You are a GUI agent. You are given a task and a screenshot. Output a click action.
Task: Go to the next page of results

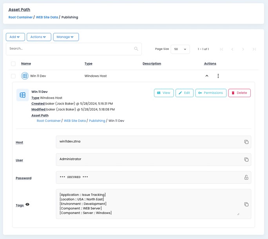click(243, 49)
